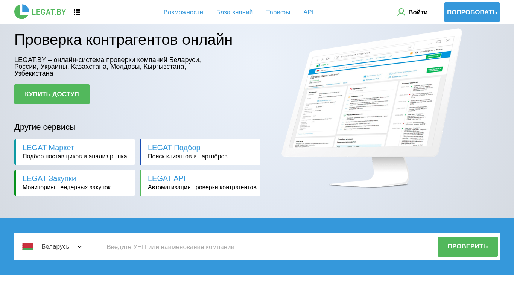Click the Belarus flag icon
This screenshot has height=289, width=514.
(27, 246)
